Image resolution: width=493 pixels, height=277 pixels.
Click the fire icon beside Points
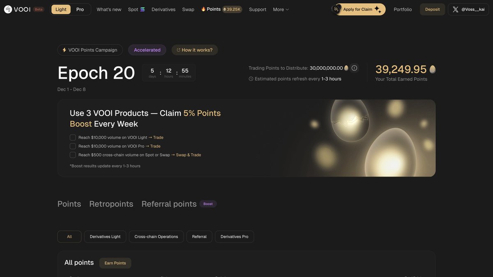click(203, 9)
